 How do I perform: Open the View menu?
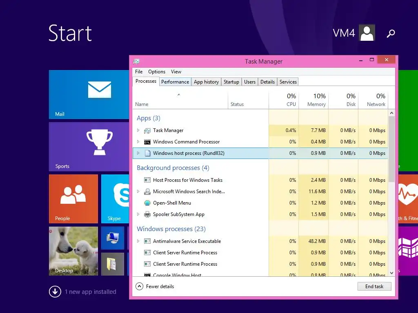coord(176,72)
